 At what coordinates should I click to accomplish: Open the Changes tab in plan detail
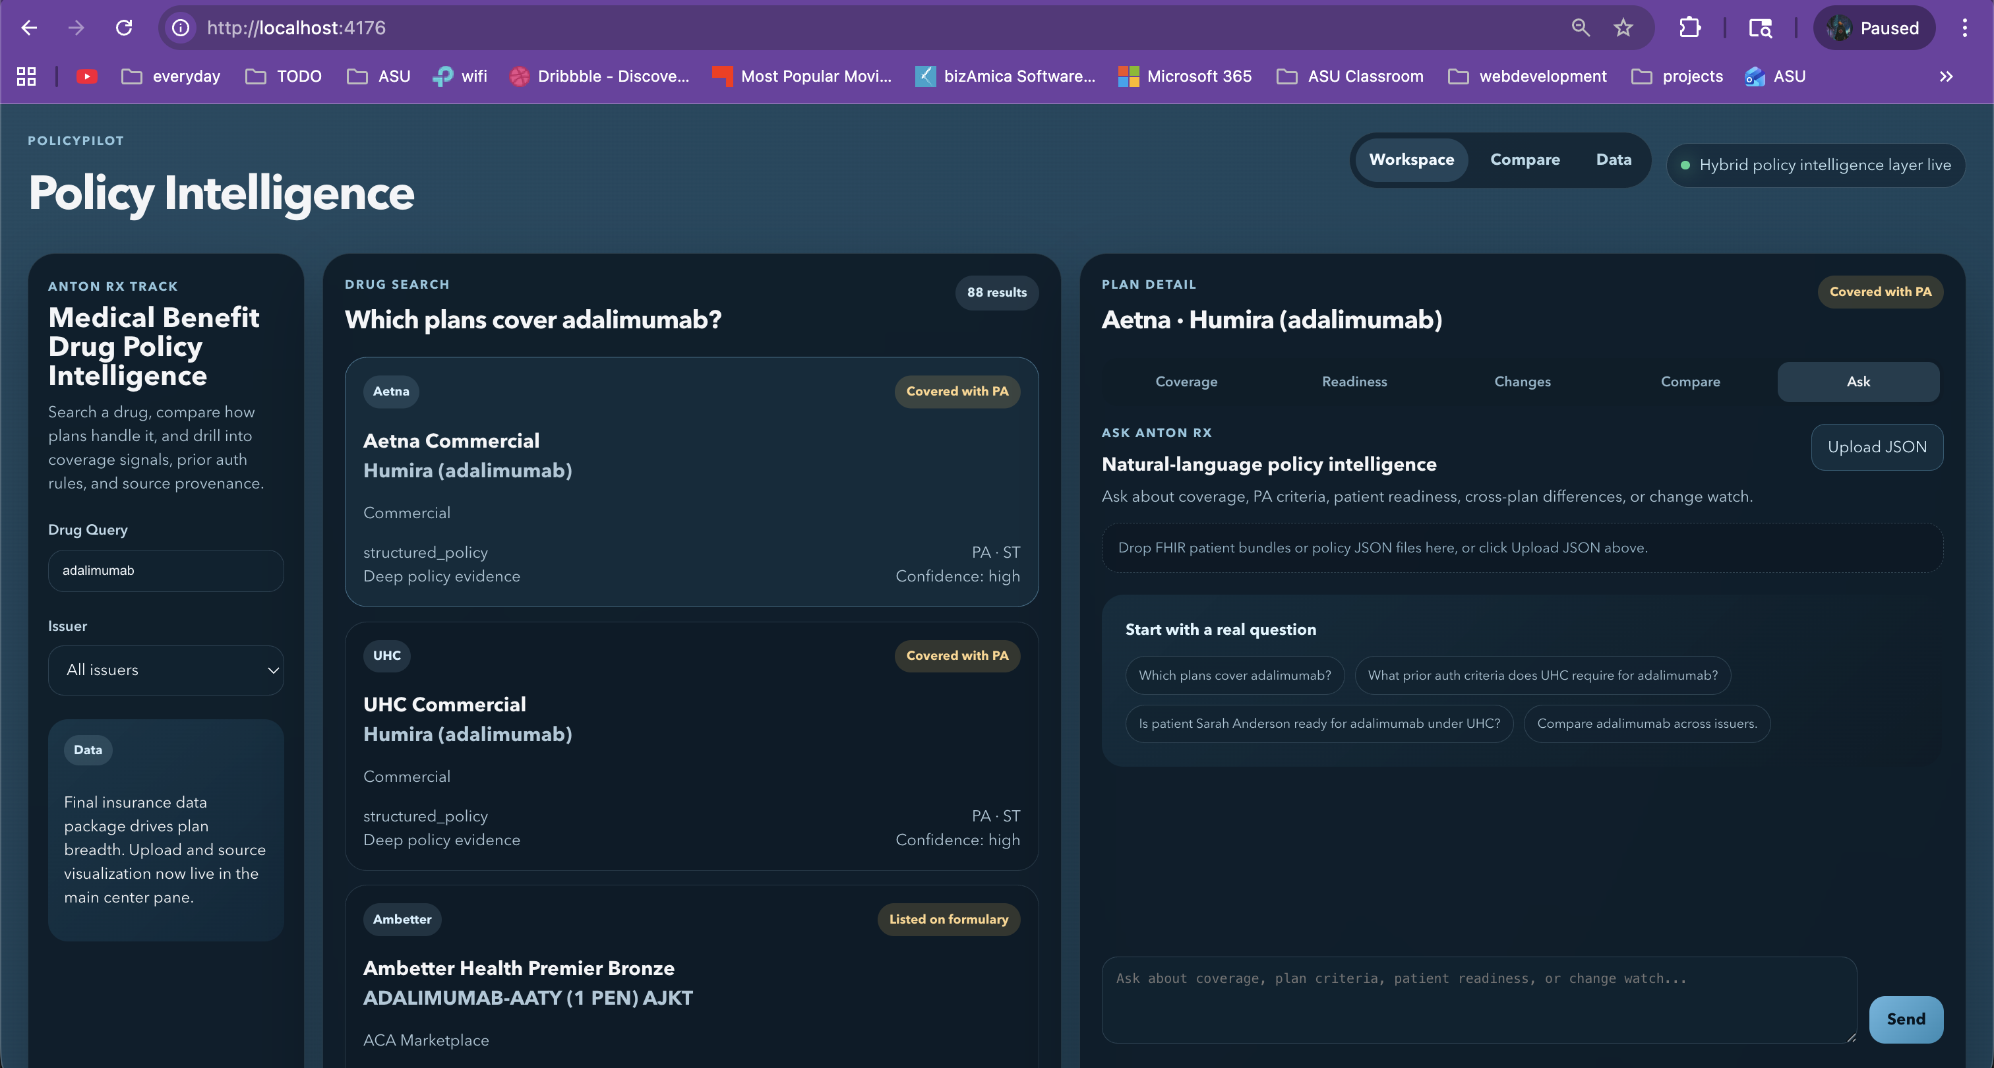click(1522, 382)
